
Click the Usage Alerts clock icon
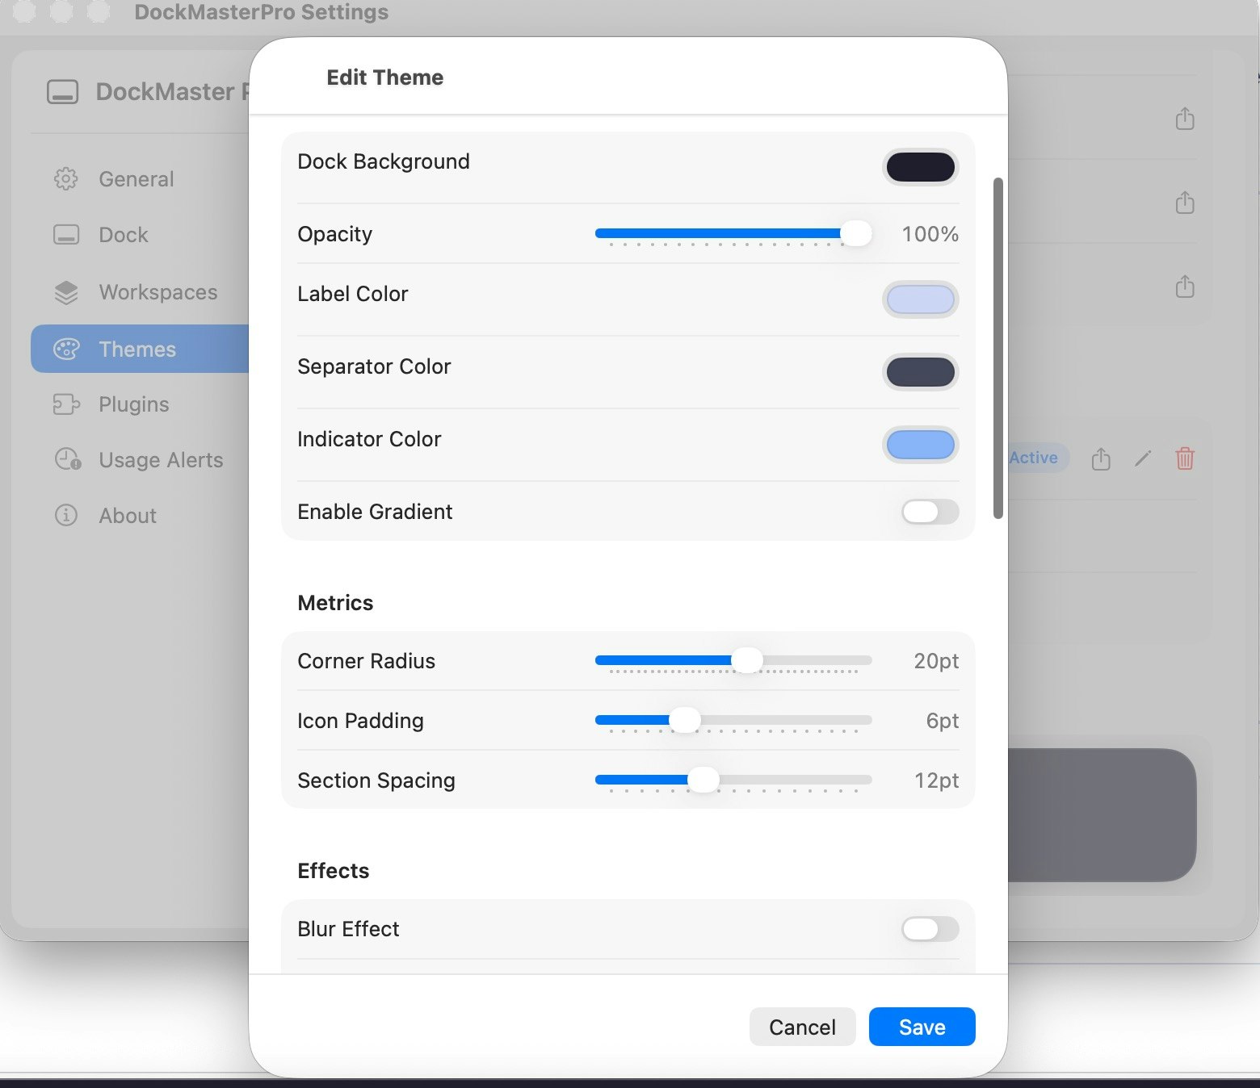point(68,460)
